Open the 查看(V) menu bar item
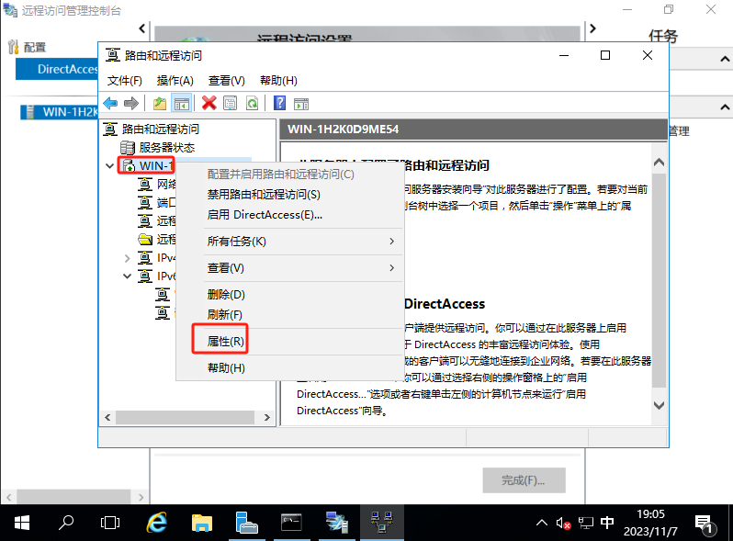The image size is (733, 541). pos(227,81)
